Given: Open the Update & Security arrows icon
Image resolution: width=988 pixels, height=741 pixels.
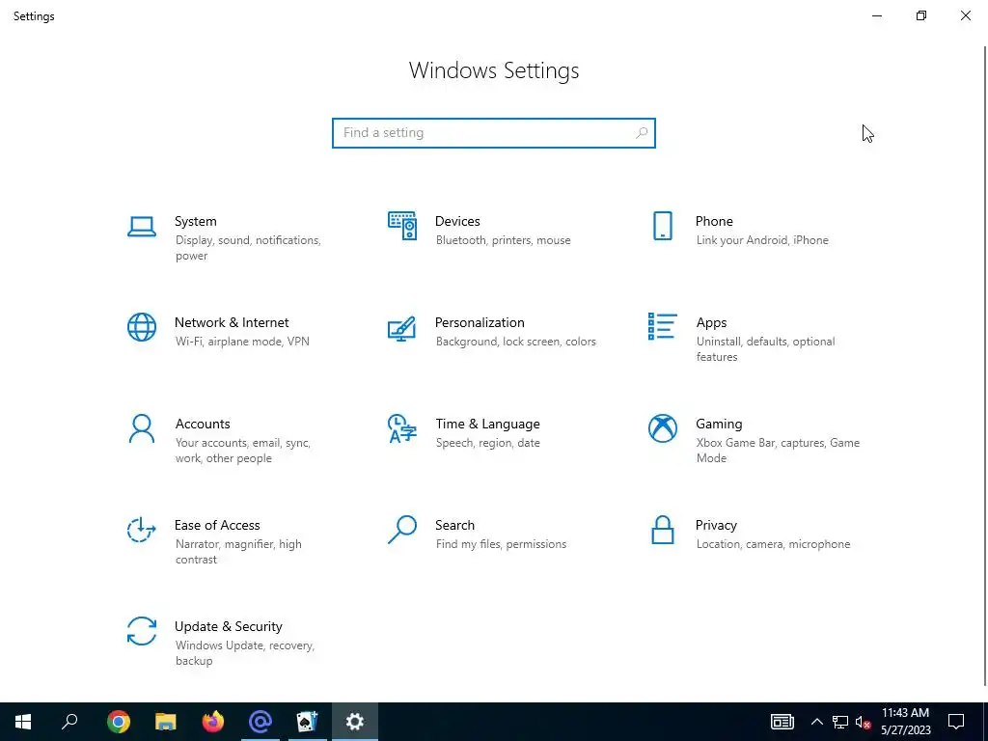Looking at the screenshot, I should 141,631.
